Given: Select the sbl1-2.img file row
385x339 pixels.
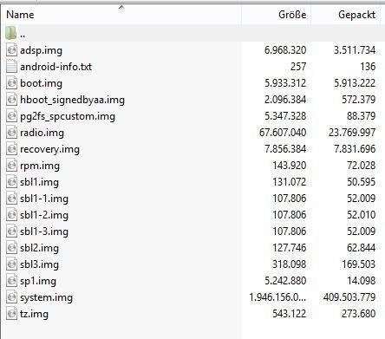Looking at the screenshot, I should click(x=192, y=215).
